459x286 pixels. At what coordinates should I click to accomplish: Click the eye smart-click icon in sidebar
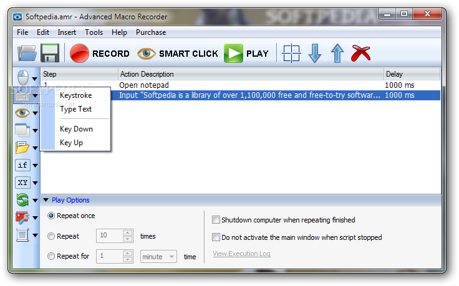coord(22,113)
